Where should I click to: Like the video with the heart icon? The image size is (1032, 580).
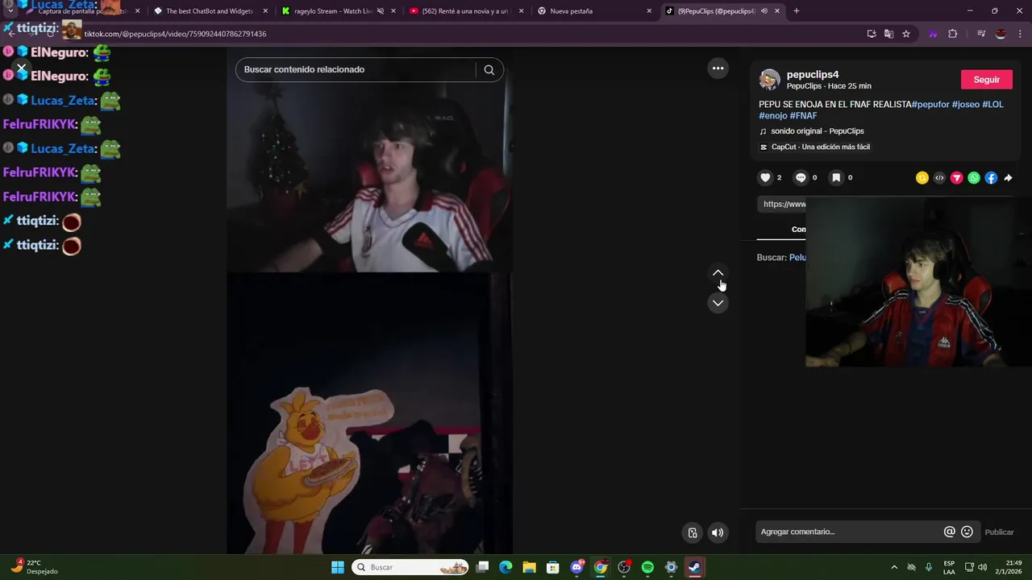765,178
